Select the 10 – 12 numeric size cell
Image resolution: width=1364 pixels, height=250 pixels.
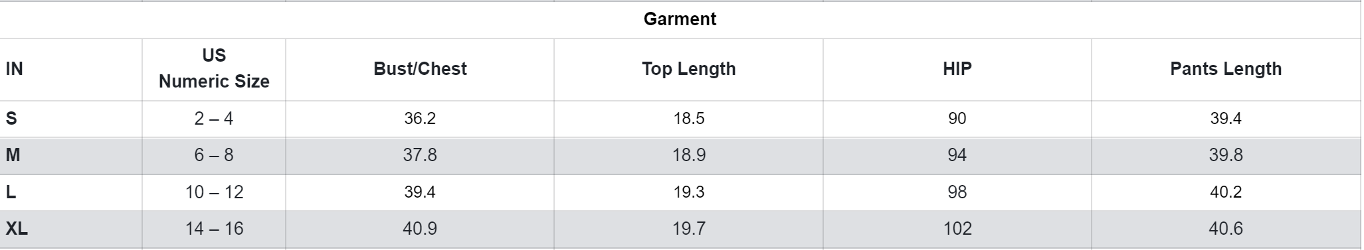point(214,192)
